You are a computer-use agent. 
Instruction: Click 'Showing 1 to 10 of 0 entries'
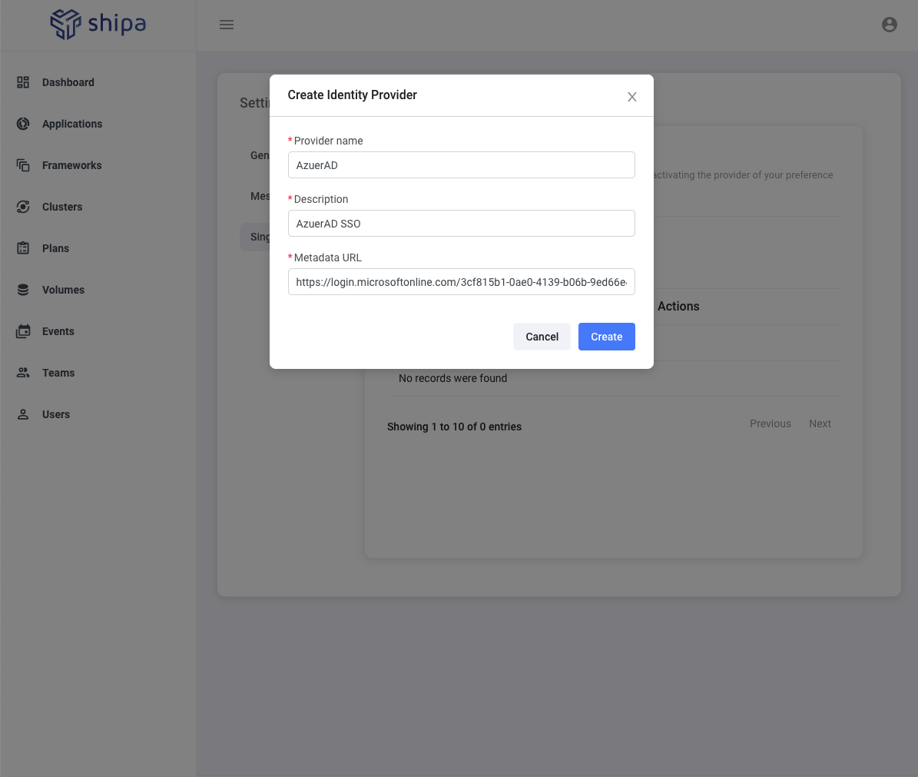pos(454,427)
